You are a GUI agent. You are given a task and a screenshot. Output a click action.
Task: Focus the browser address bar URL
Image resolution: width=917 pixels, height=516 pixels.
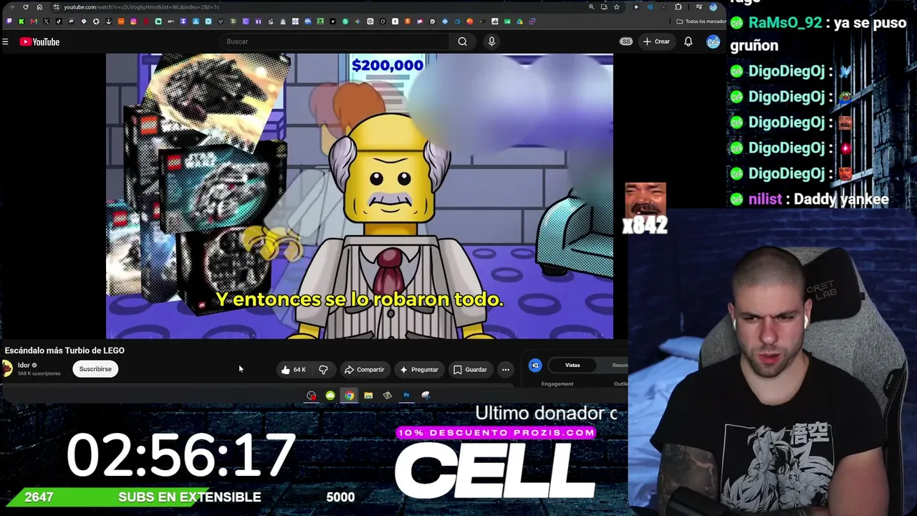(141, 7)
